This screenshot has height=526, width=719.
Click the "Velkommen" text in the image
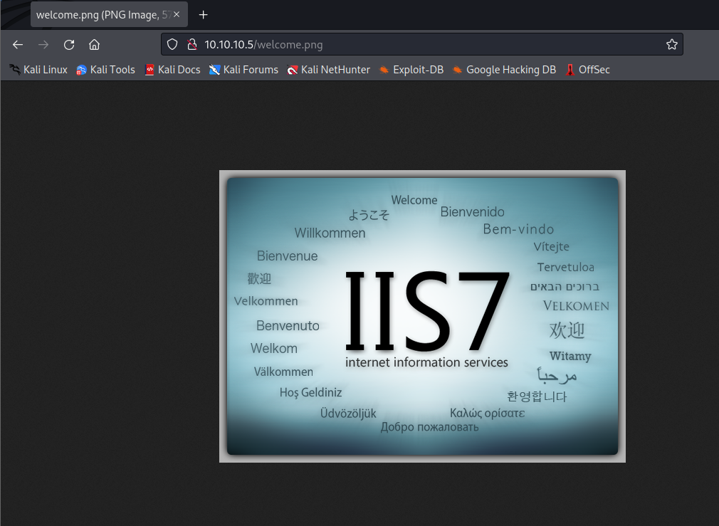coord(266,301)
